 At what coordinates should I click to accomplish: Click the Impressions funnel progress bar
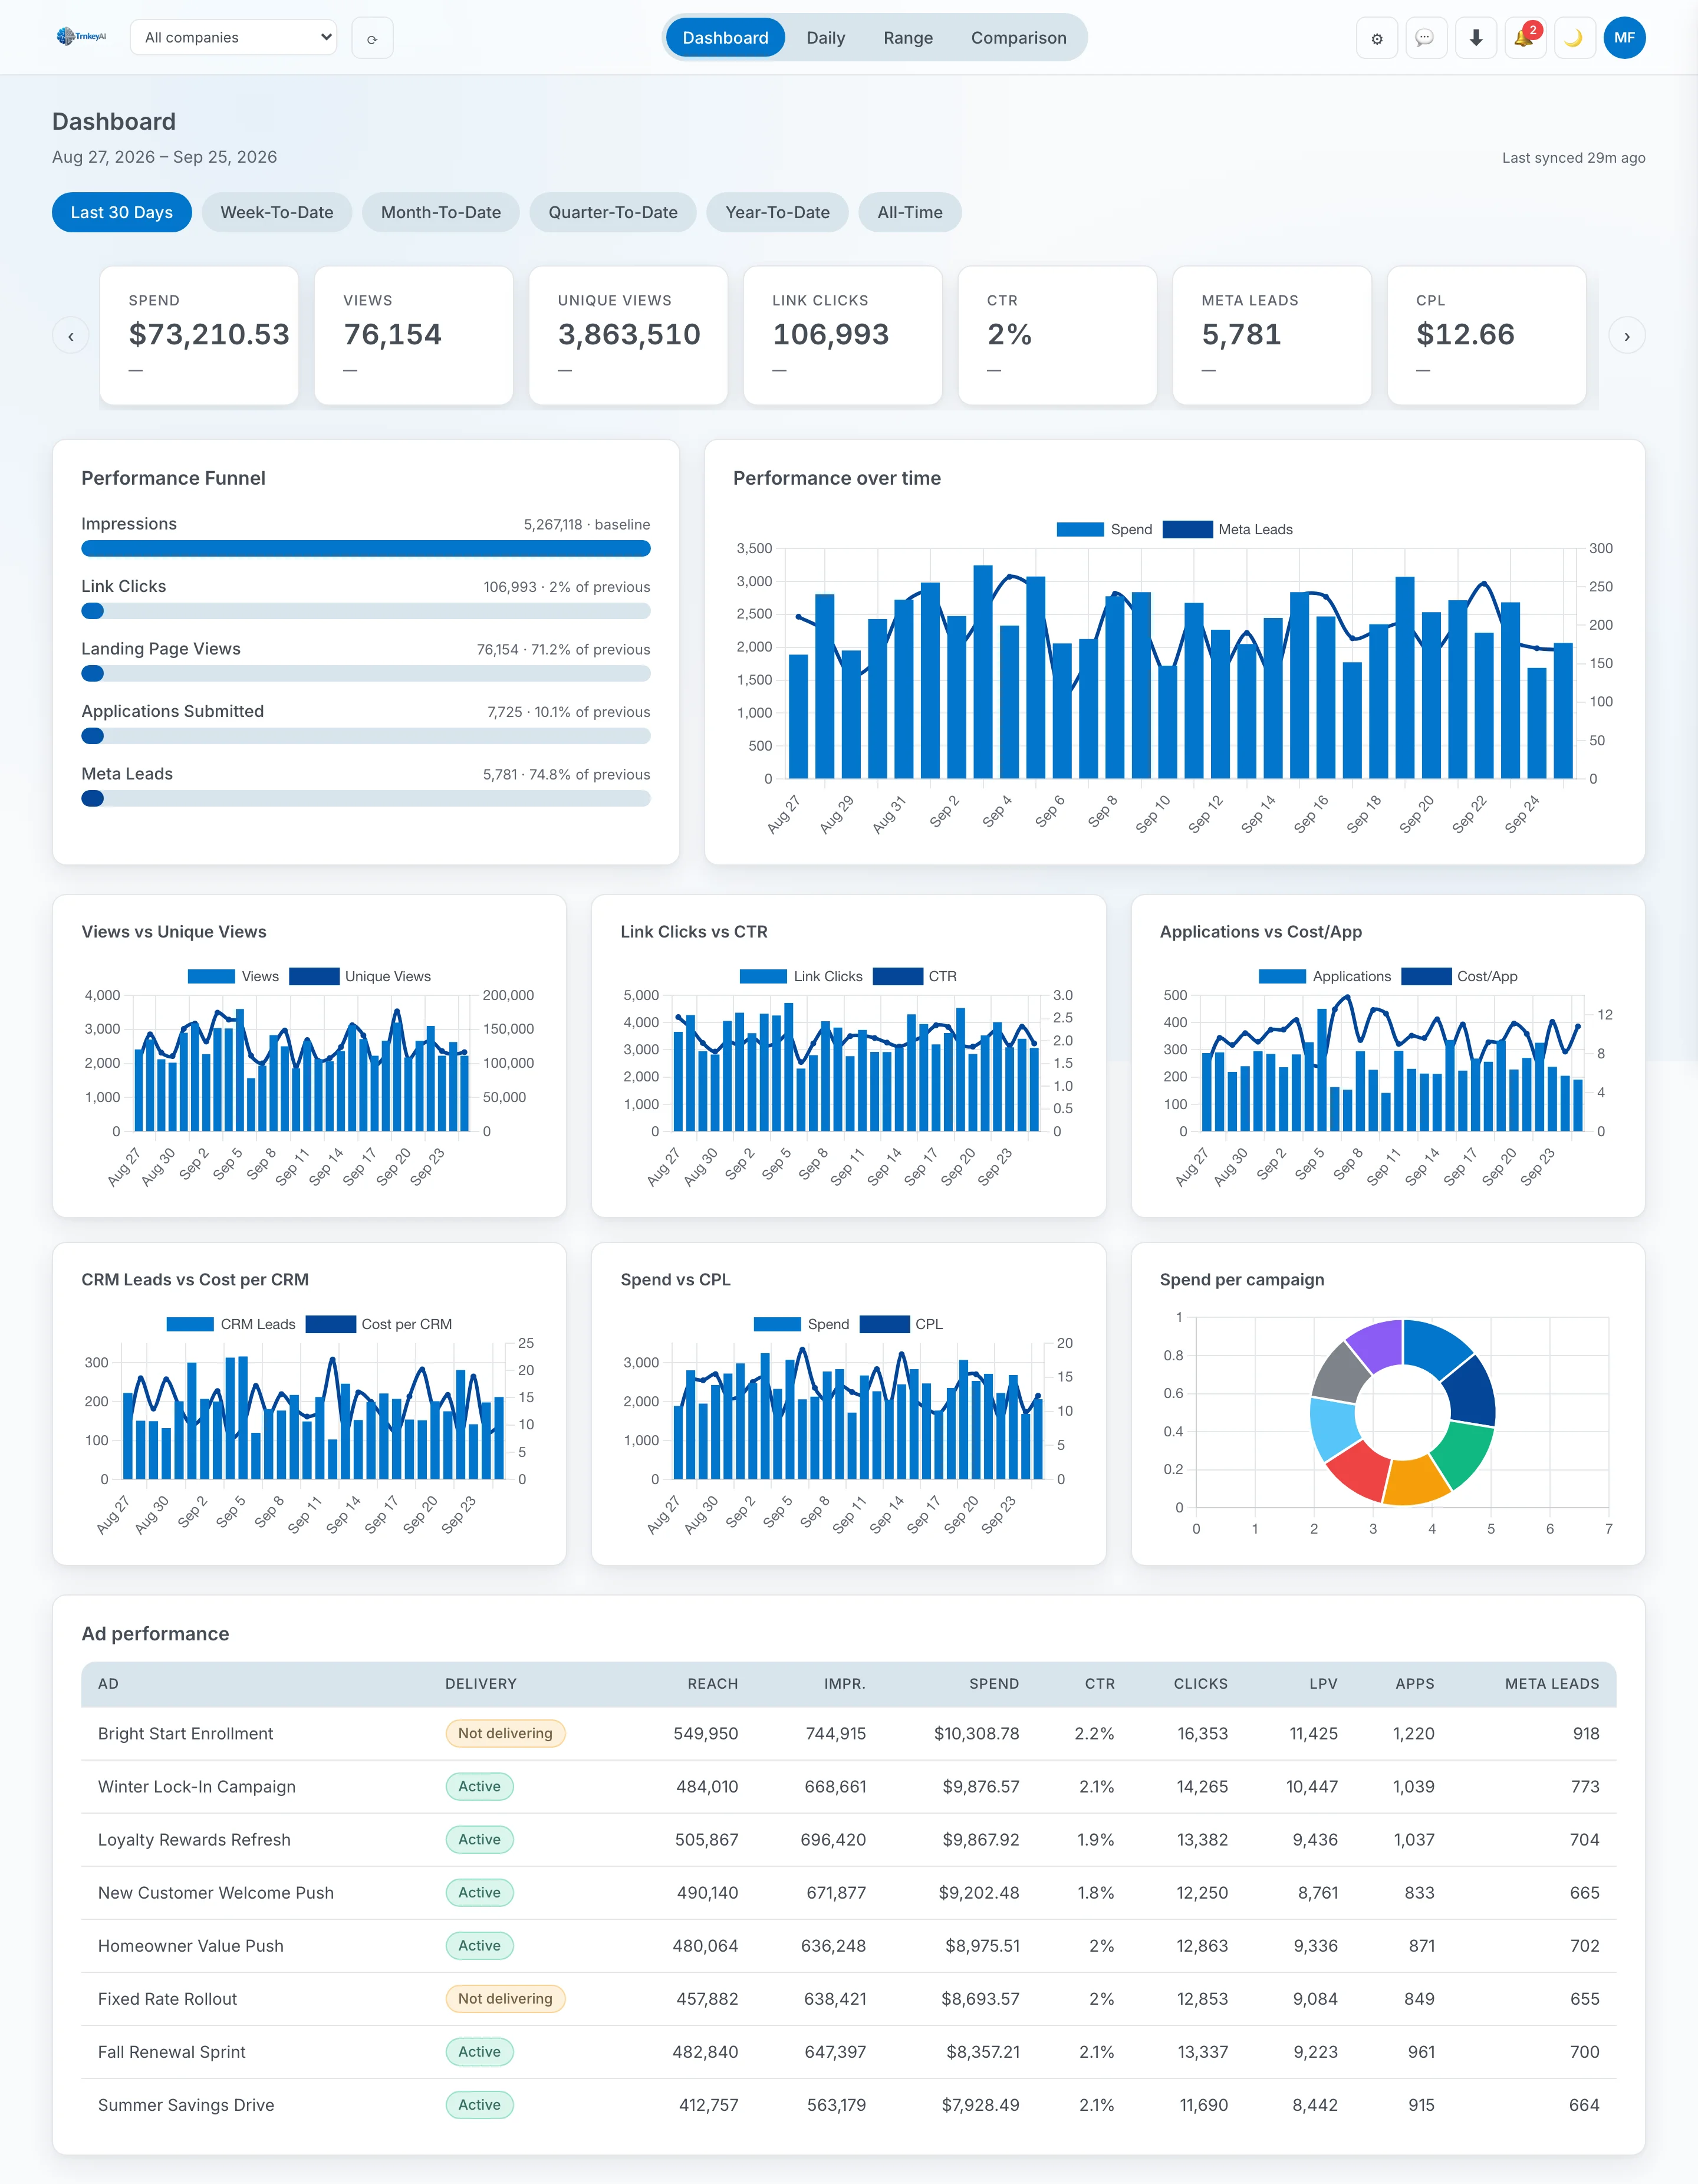point(366,548)
